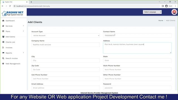Click the Home breadcrumb link
The image size is (178, 100).
[161, 20]
